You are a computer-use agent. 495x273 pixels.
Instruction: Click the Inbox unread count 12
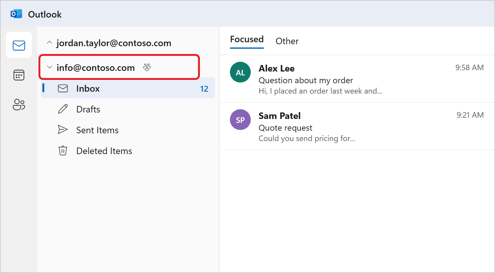click(204, 89)
